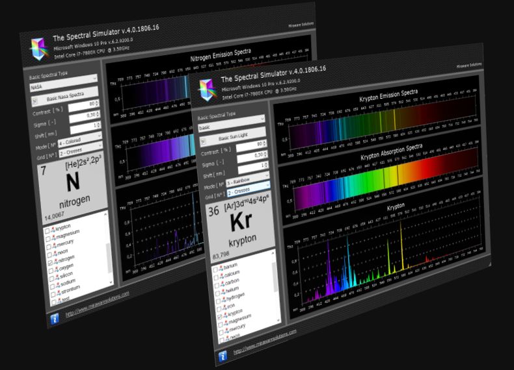Open the Basic Spectral Type dropdown showing NASA
Screen dimensions: 514x370
click(63, 86)
